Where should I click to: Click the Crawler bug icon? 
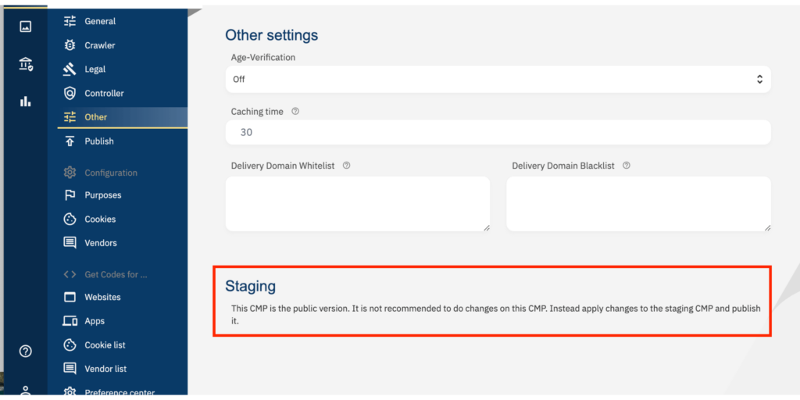pyautogui.click(x=70, y=45)
